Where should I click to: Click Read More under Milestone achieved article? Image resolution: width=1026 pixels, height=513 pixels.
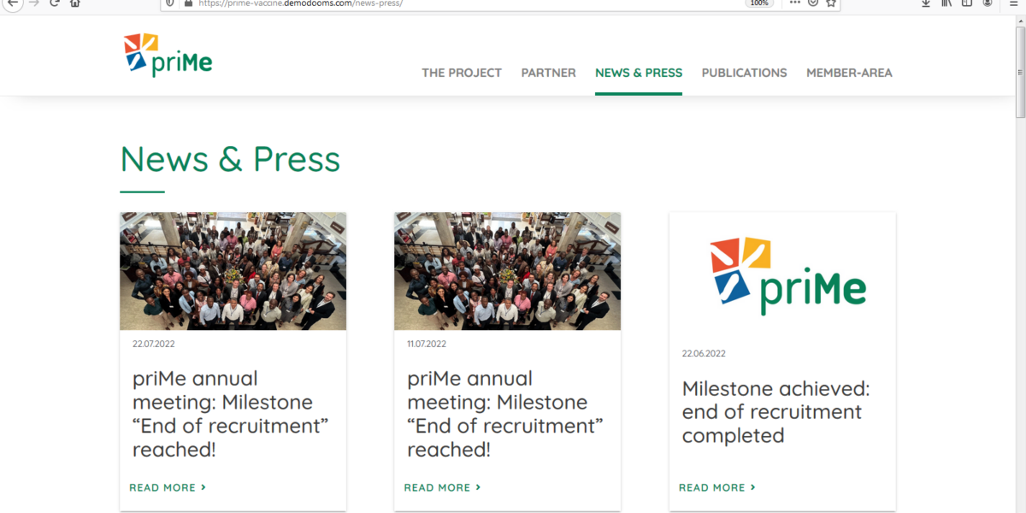click(716, 487)
